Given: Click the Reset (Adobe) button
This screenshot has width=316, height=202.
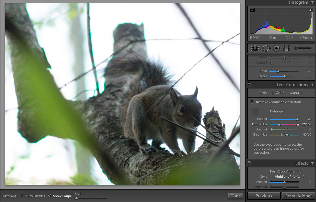Looking at the screenshot, I should coord(299,196).
